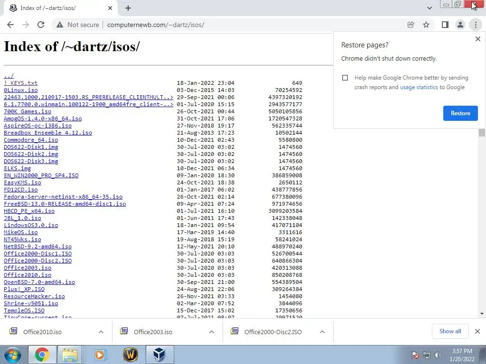Screen dimensions: 486x364
Task: Download FreeBSD-13.0-RELEASE-amd64-disc1.iso
Action: click(65, 204)
